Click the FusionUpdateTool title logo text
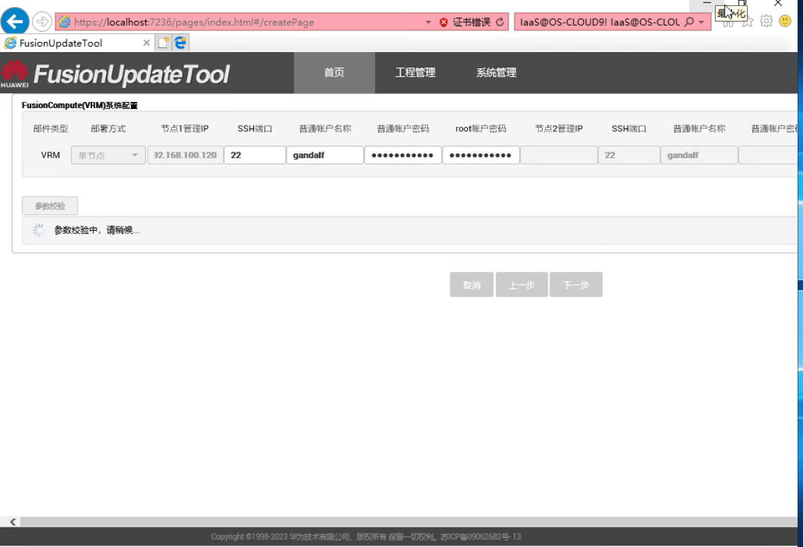Viewport: 803px width, 547px height. 132,75
